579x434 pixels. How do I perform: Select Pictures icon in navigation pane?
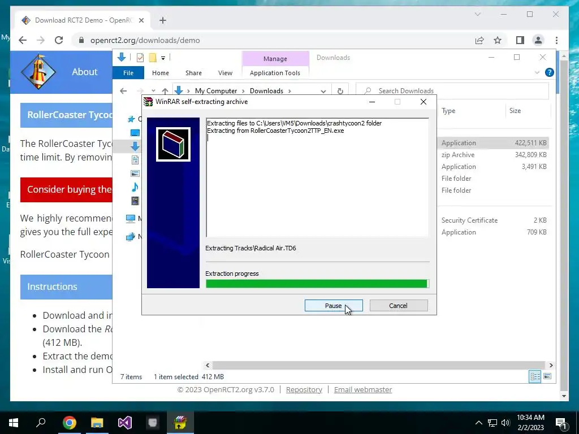pos(135,173)
